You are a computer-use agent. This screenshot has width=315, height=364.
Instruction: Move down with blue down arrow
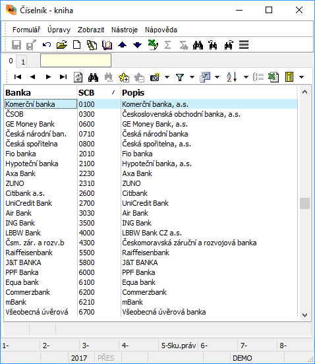point(137,45)
